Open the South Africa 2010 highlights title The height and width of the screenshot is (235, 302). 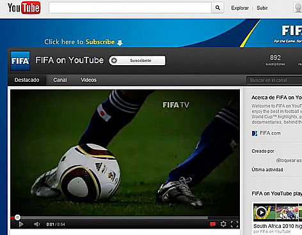(x=278, y=226)
